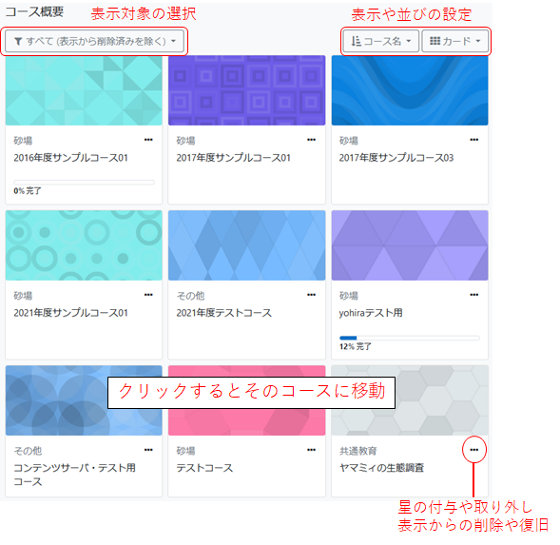Click the purple squares thumbnail of 2017年度サンプルコース01

click(x=247, y=90)
